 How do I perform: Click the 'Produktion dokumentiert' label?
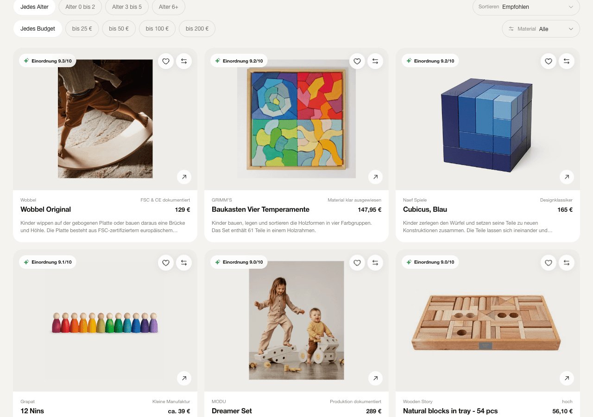(x=356, y=402)
